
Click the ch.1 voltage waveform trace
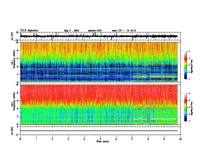(x=99, y=36)
